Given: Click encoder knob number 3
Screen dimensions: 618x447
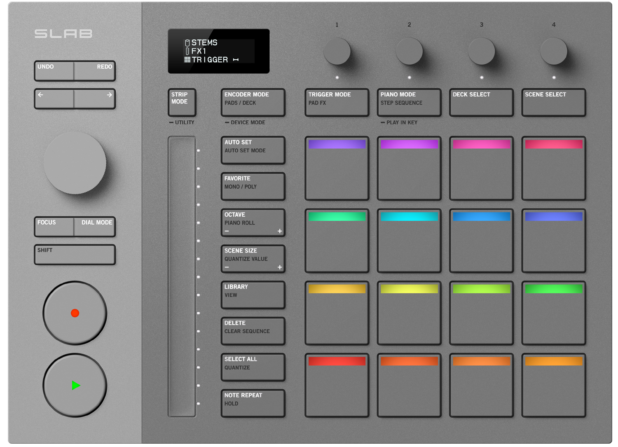Looking at the screenshot, I should (x=482, y=51).
